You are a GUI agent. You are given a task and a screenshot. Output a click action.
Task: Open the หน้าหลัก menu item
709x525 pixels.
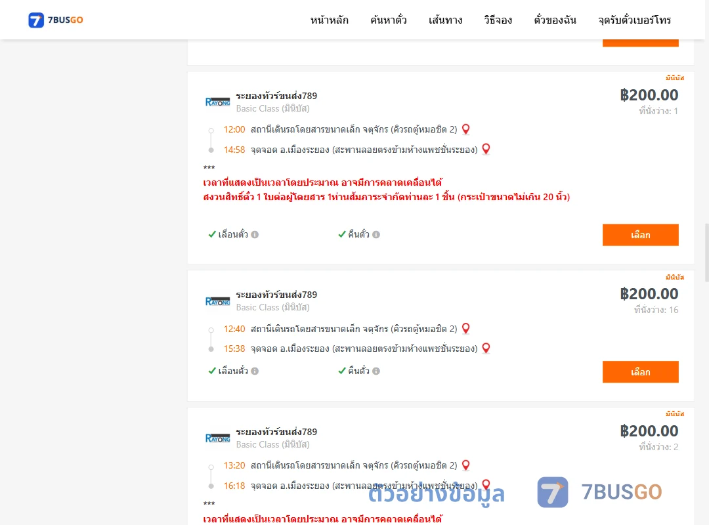[x=329, y=20]
